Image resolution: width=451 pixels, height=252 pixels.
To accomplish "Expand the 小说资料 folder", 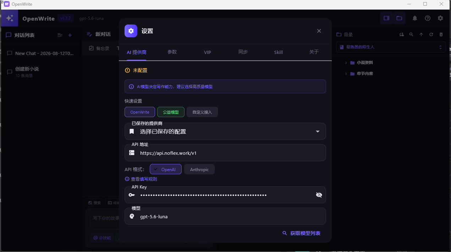I will coord(346,62).
